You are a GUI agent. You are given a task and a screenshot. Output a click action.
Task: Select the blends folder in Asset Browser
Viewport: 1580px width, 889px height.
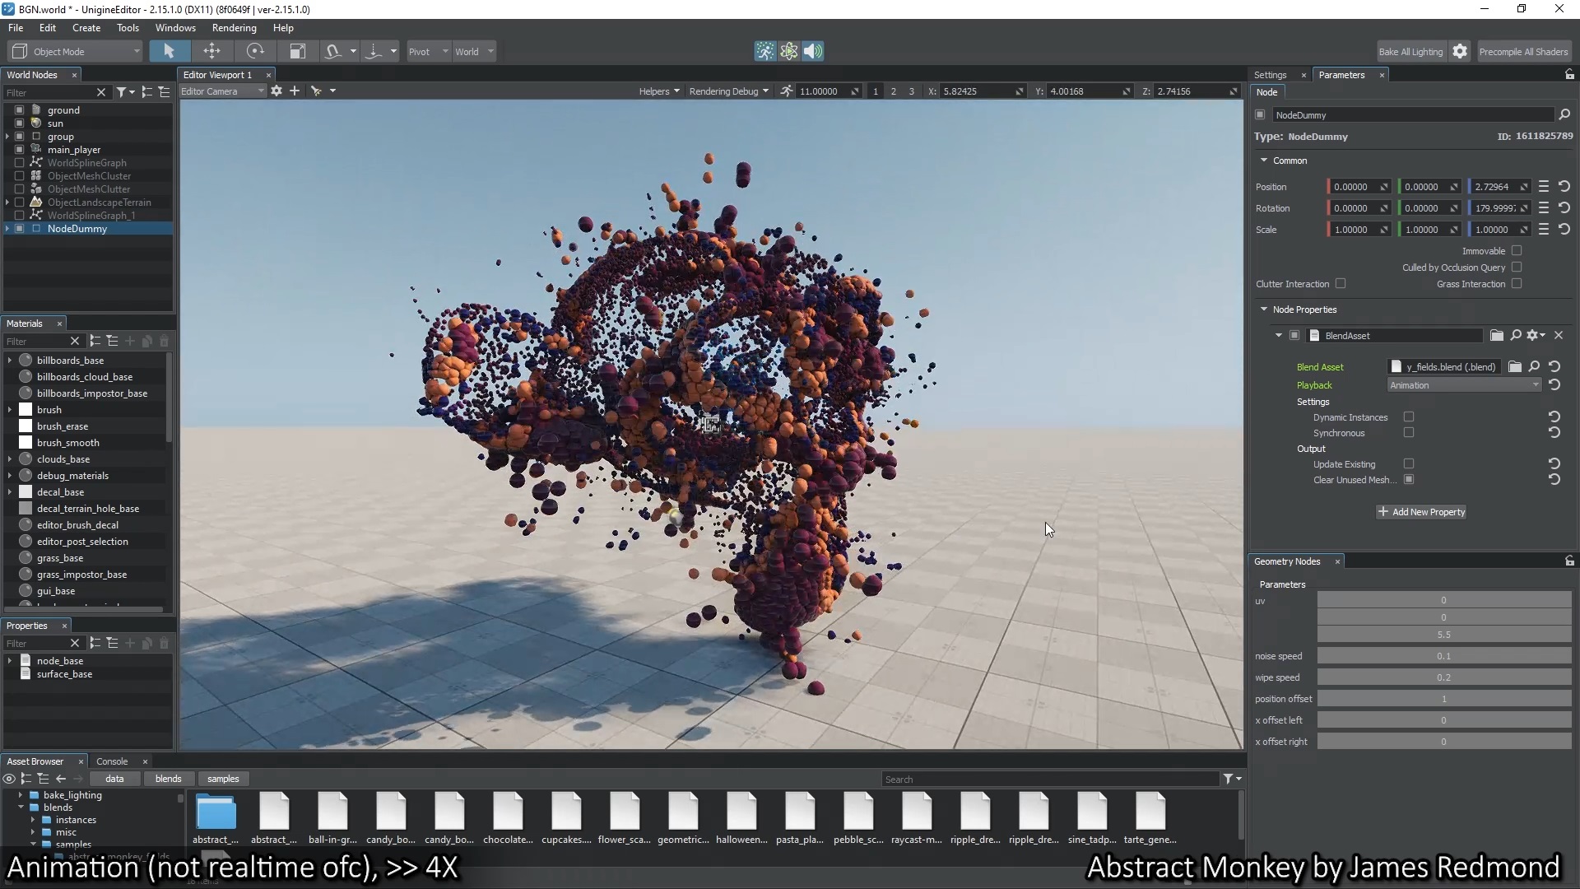[58, 808]
